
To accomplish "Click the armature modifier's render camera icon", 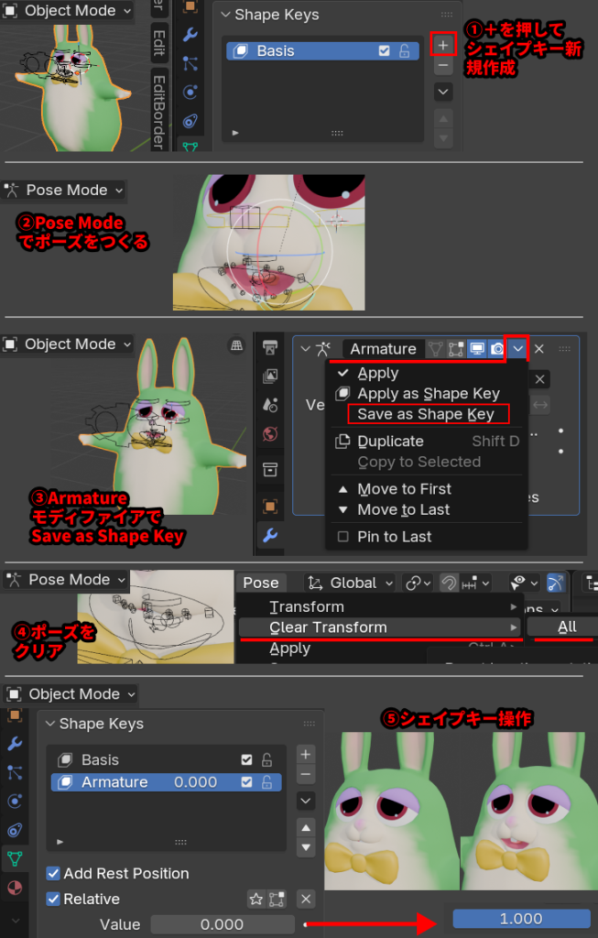I will 496,349.
